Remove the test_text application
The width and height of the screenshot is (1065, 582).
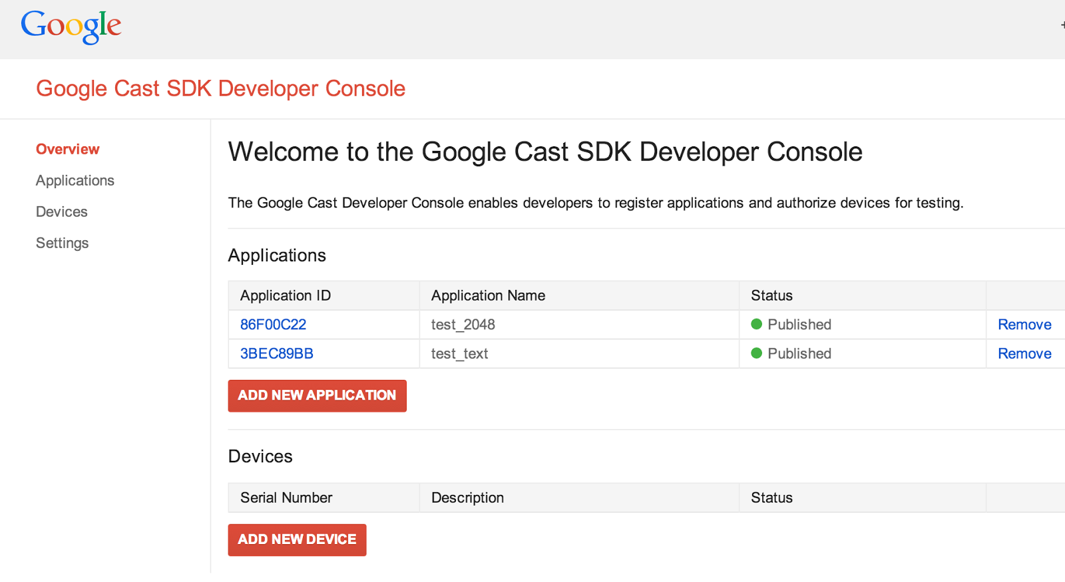pyautogui.click(x=1024, y=354)
